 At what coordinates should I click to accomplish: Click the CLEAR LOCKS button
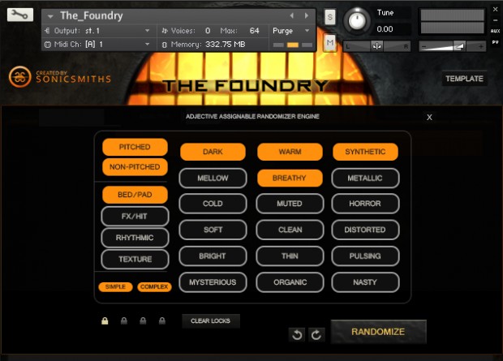pyautogui.click(x=210, y=321)
